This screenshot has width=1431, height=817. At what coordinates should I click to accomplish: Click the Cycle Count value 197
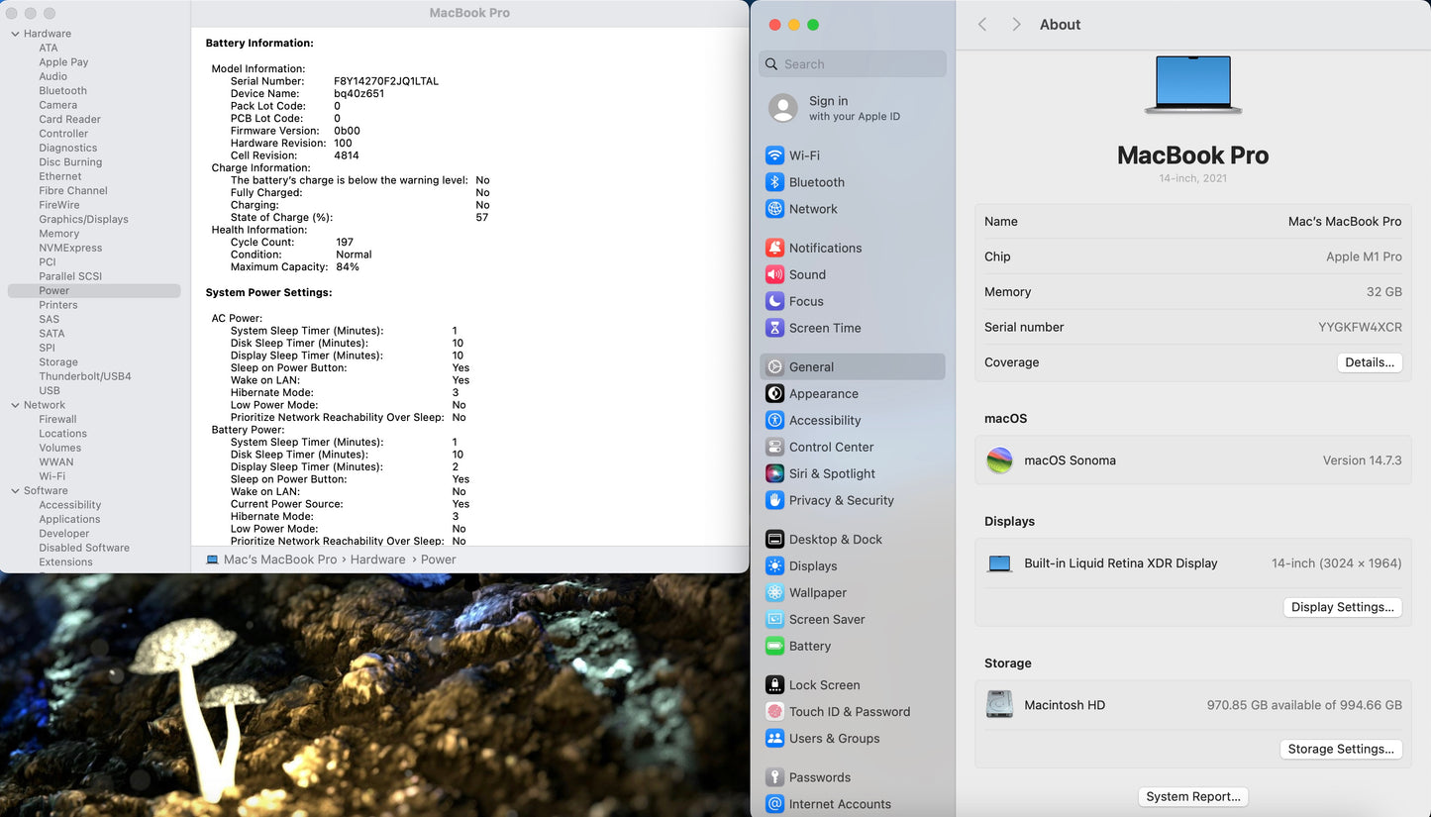pos(345,242)
